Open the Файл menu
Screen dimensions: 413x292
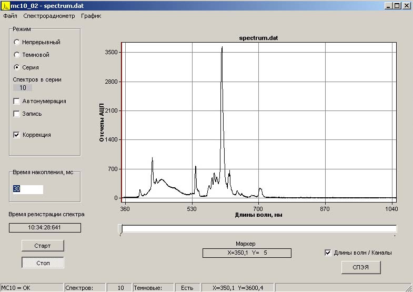click(x=10, y=16)
